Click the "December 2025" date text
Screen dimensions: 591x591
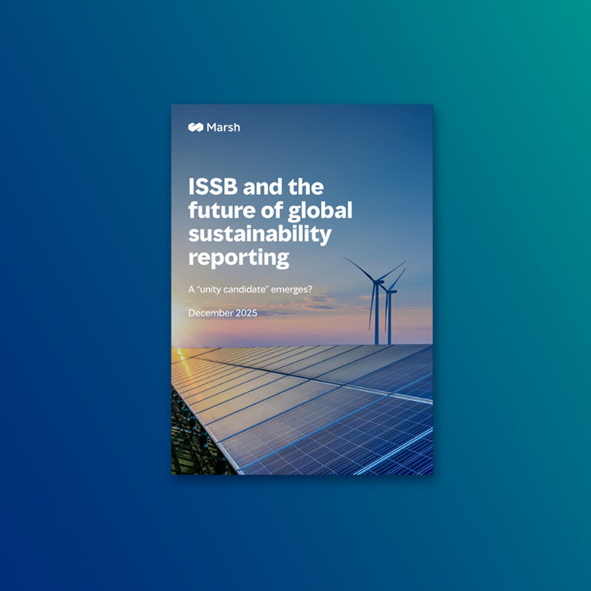222,313
